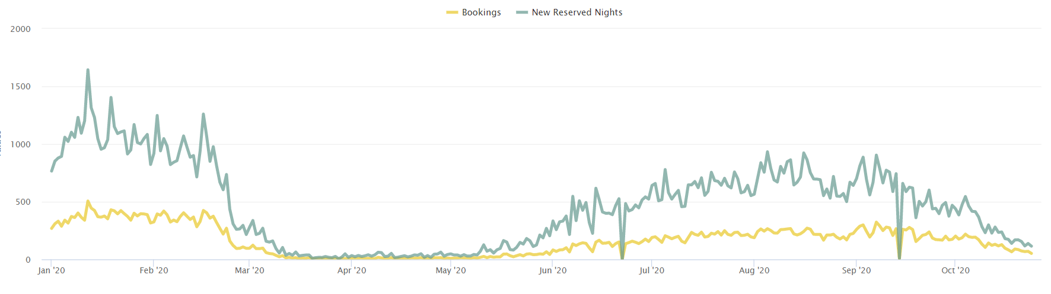1051x294 pixels.
Task: Select the Oct '20 axis label
Action: click(956, 270)
